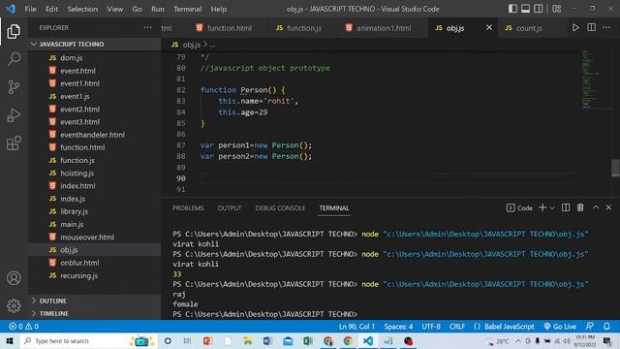Viewport: 620px width, 349px height.
Task: Open editor More Actions ellipsis
Action: 606,28
